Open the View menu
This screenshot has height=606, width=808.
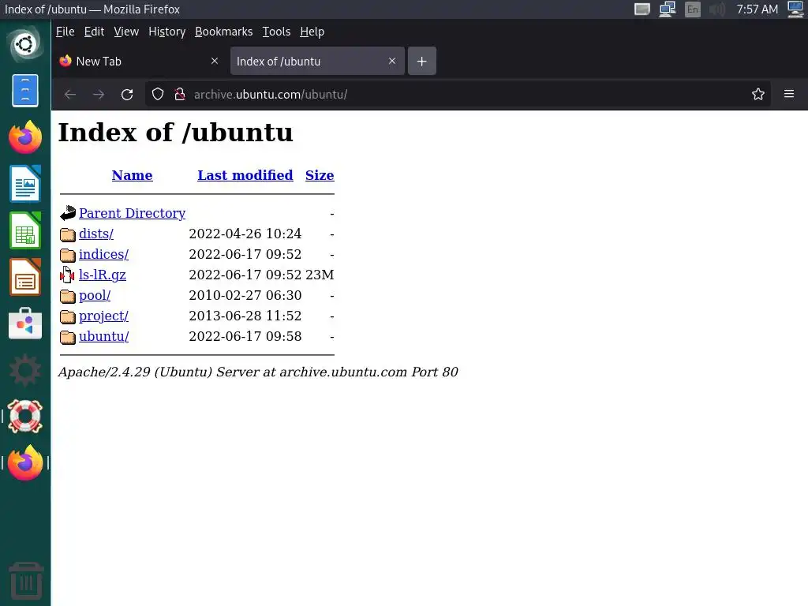tap(126, 32)
